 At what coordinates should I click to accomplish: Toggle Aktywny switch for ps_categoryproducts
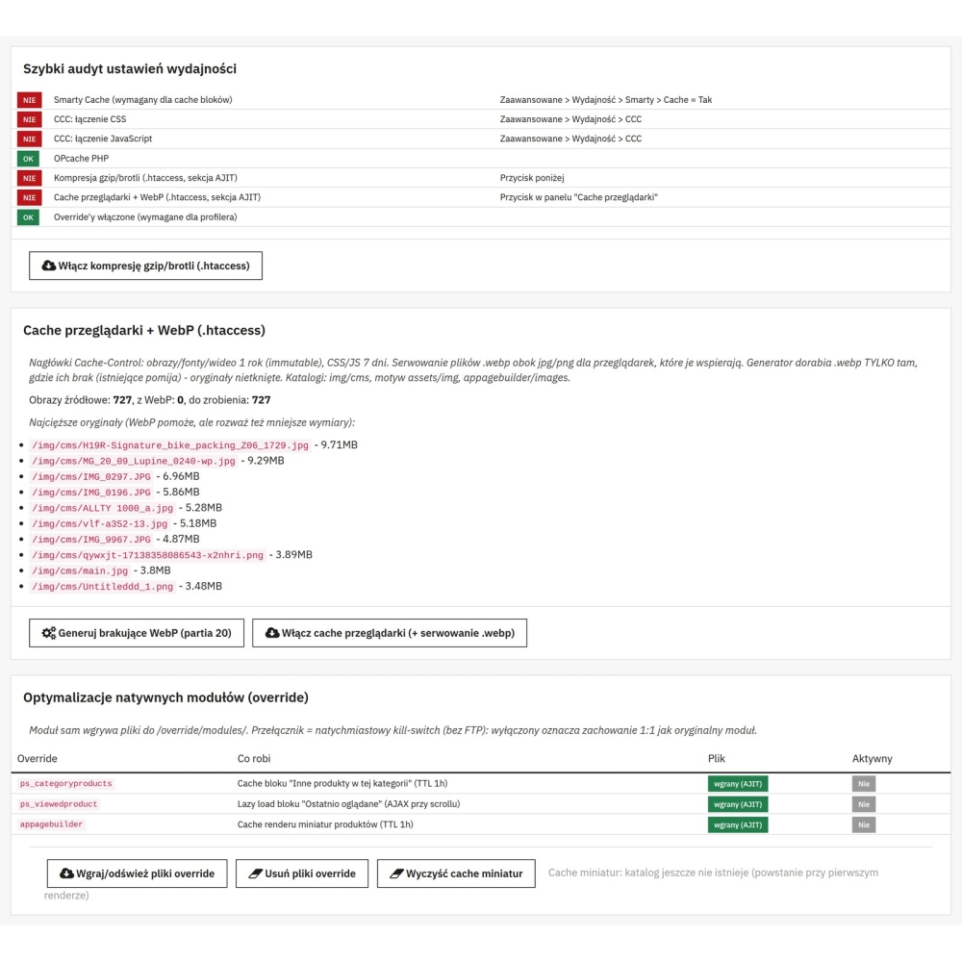(863, 783)
